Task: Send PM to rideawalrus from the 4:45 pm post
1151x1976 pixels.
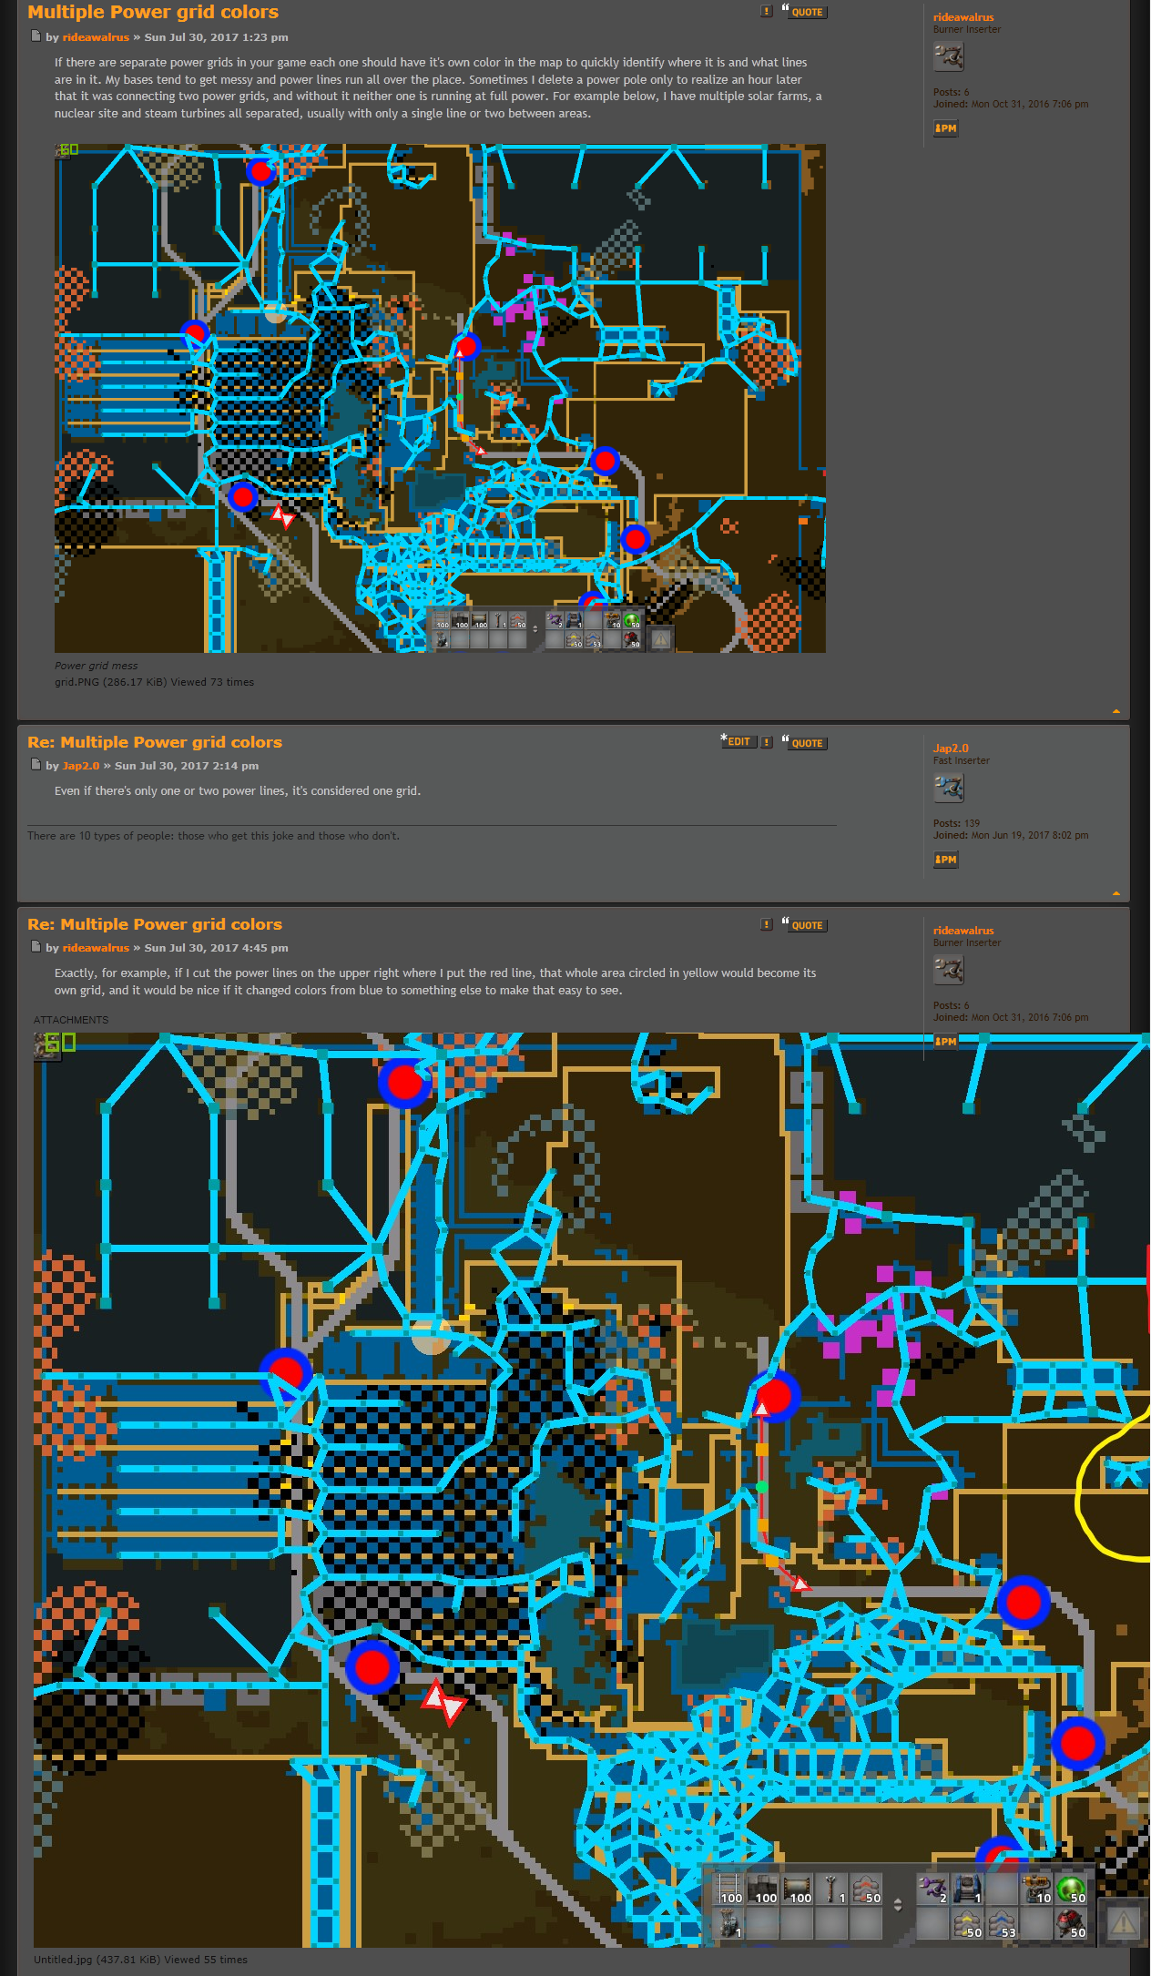Action: tap(945, 1041)
